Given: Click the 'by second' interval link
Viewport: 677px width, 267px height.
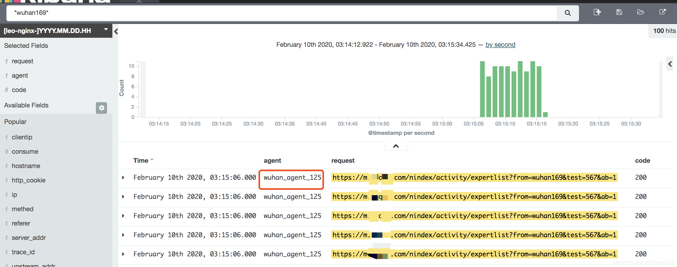Looking at the screenshot, I should 500,45.
